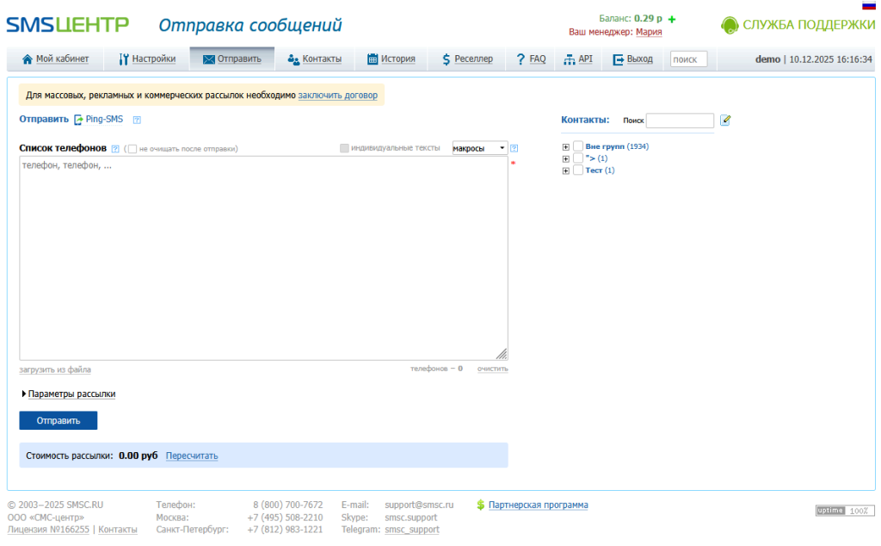
Task: Go to the История tab
Action: click(391, 59)
